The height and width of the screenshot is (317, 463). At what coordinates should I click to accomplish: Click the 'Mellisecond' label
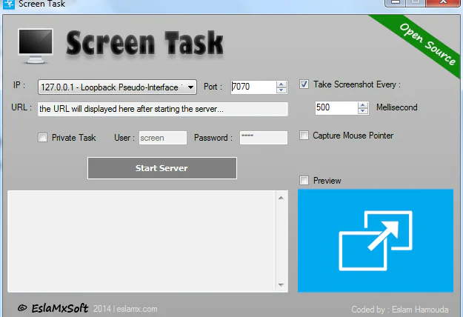coord(397,107)
